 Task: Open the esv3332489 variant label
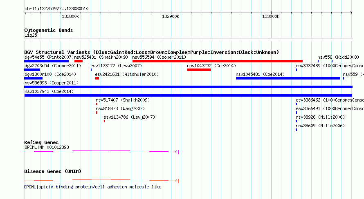[330, 66]
